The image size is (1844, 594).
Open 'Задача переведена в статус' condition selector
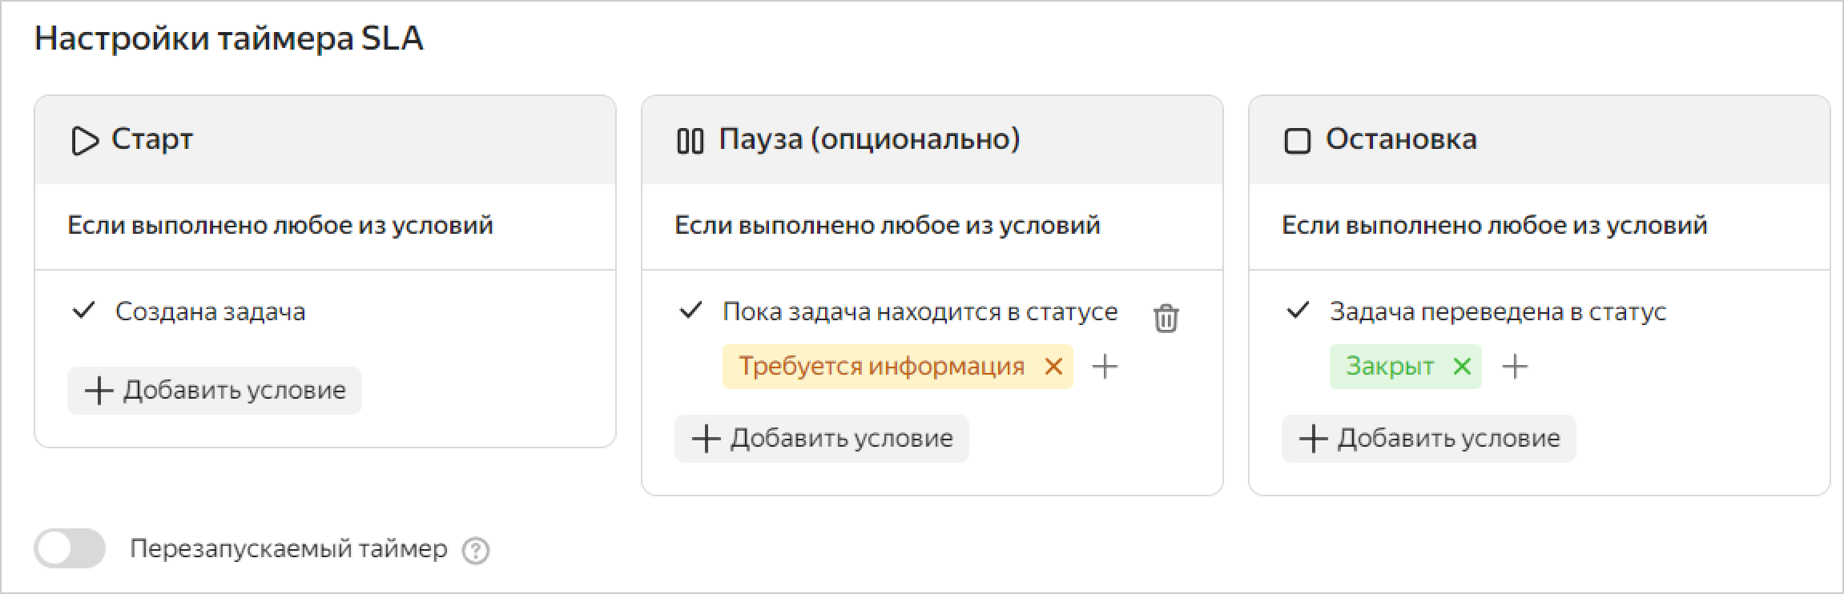(x=1497, y=311)
